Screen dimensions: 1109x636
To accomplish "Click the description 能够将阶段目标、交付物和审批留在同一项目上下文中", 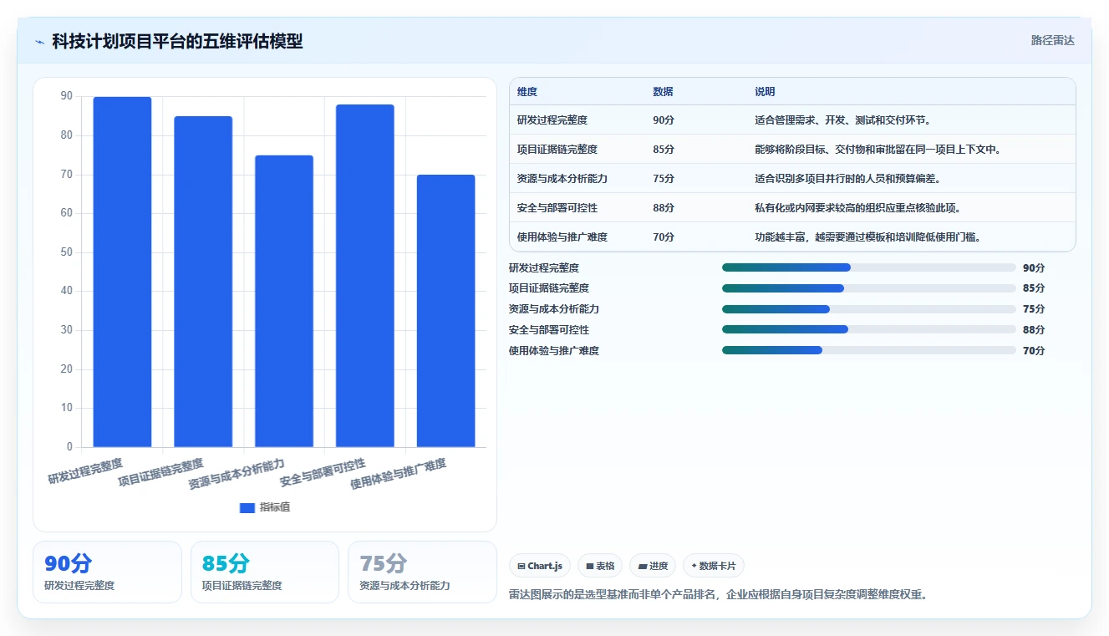I will tap(878, 150).
